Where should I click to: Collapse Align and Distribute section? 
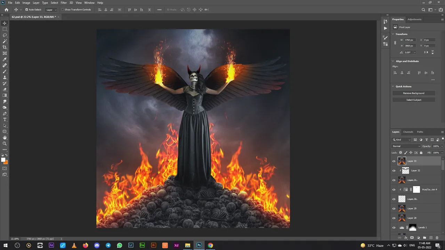393,61
